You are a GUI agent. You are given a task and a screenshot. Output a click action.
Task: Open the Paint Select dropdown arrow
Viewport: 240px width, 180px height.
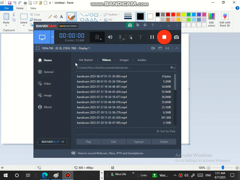24,26
